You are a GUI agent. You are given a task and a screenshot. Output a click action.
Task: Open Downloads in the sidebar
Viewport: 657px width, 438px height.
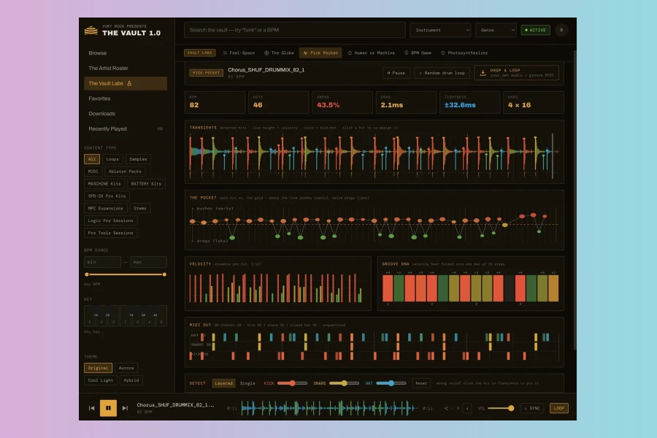click(126, 114)
